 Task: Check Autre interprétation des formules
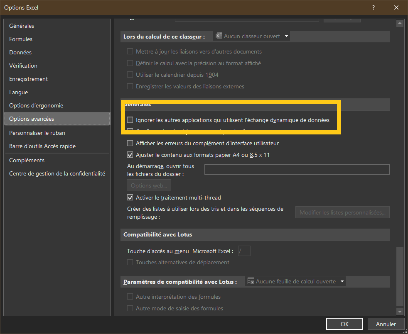click(x=130, y=297)
